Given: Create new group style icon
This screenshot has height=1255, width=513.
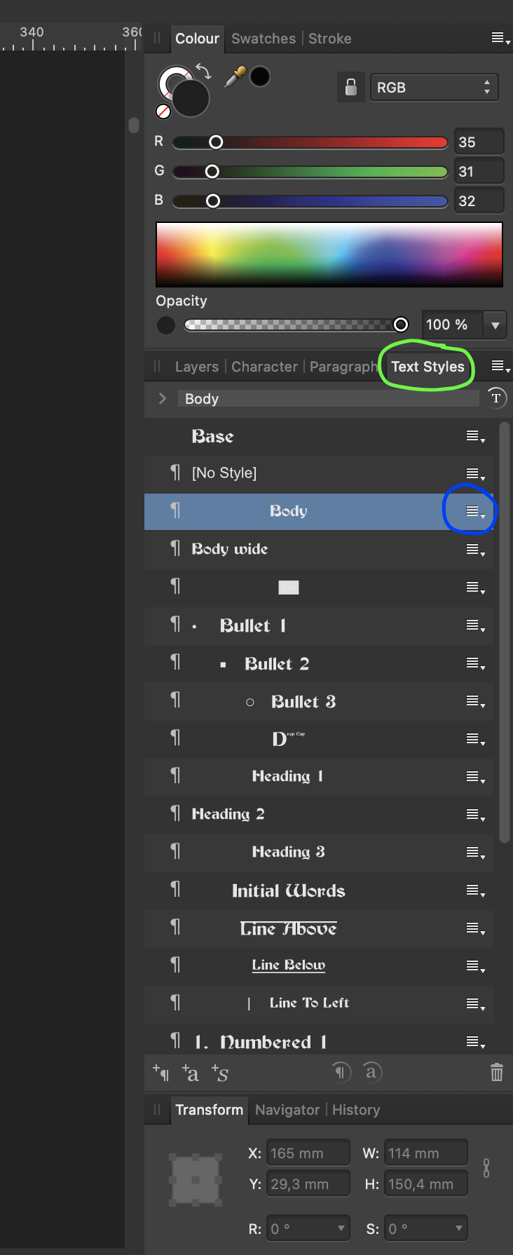Looking at the screenshot, I should click(220, 1073).
